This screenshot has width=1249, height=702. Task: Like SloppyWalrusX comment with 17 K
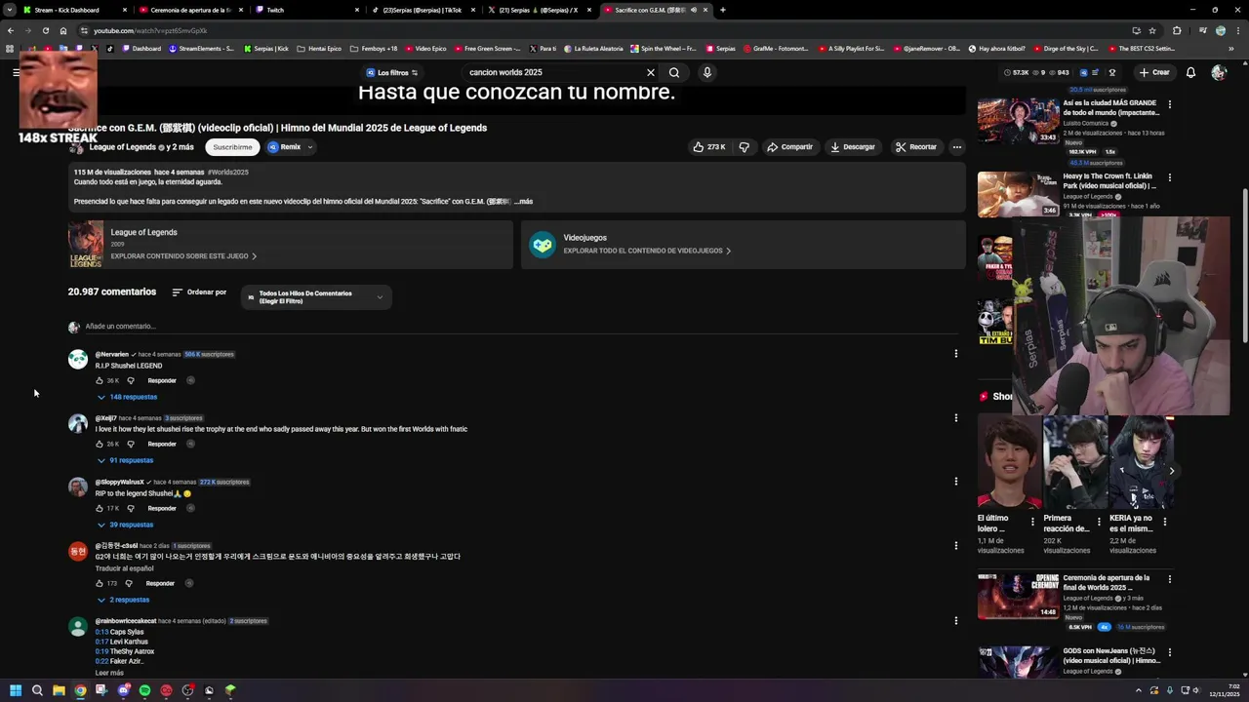pyautogui.click(x=100, y=508)
